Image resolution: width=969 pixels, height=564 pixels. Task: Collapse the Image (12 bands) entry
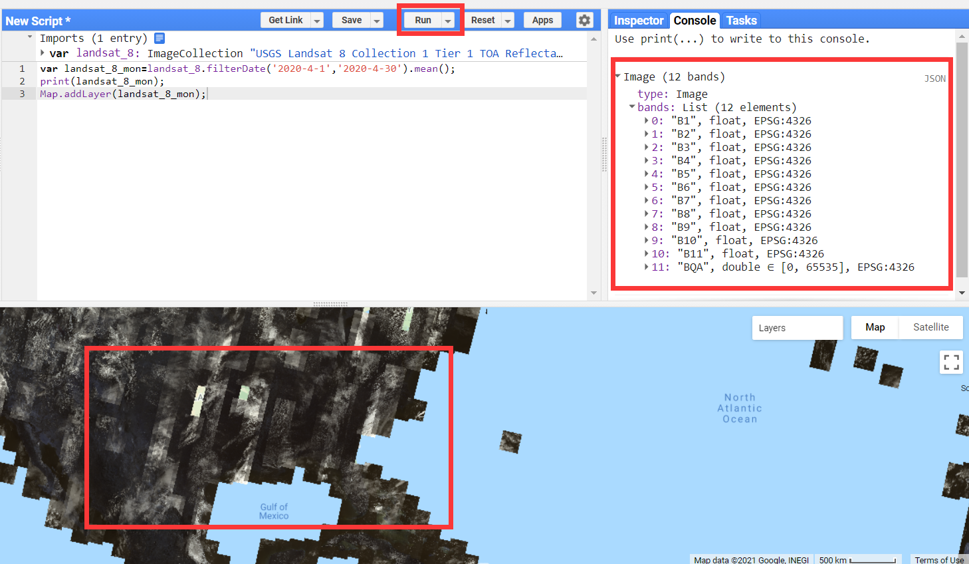(618, 76)
